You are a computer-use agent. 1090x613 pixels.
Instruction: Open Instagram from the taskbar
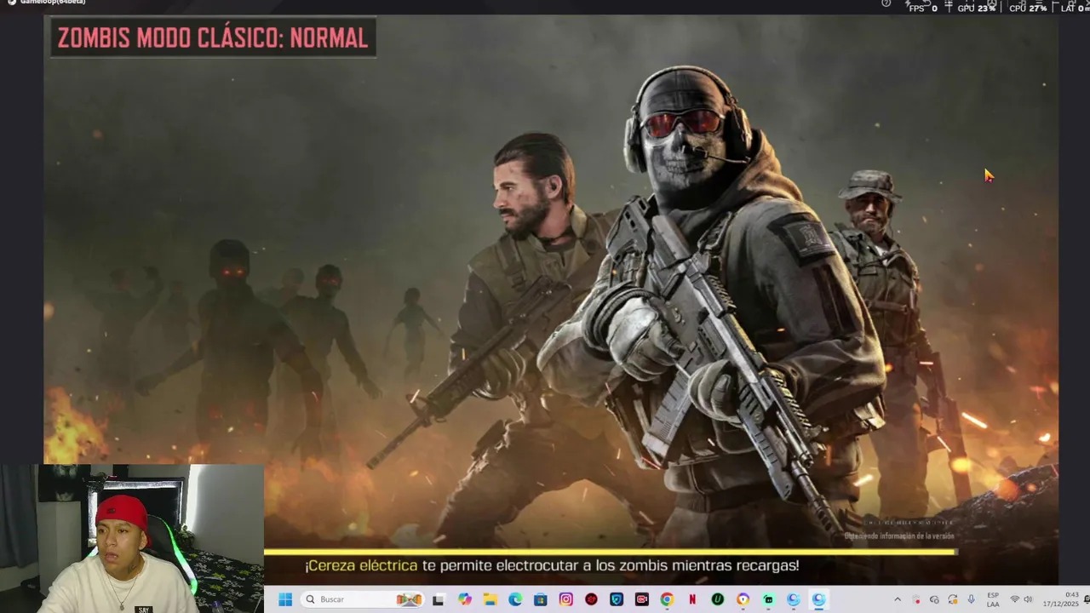(x=565, y=599)
